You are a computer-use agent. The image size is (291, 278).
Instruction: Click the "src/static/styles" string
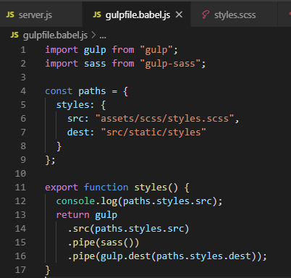pos(153,132)
